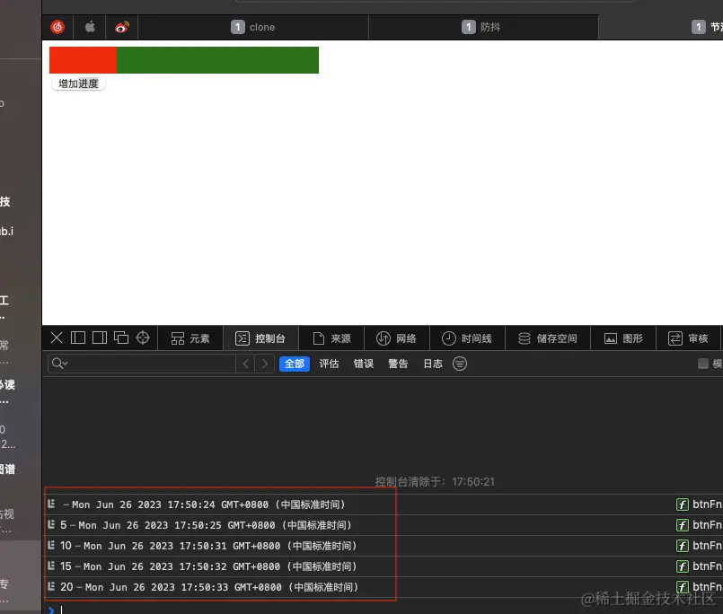Screen dimensions: 723x614
Task: Open the 网络 inspector tab
Action: (x=397, y=338)
